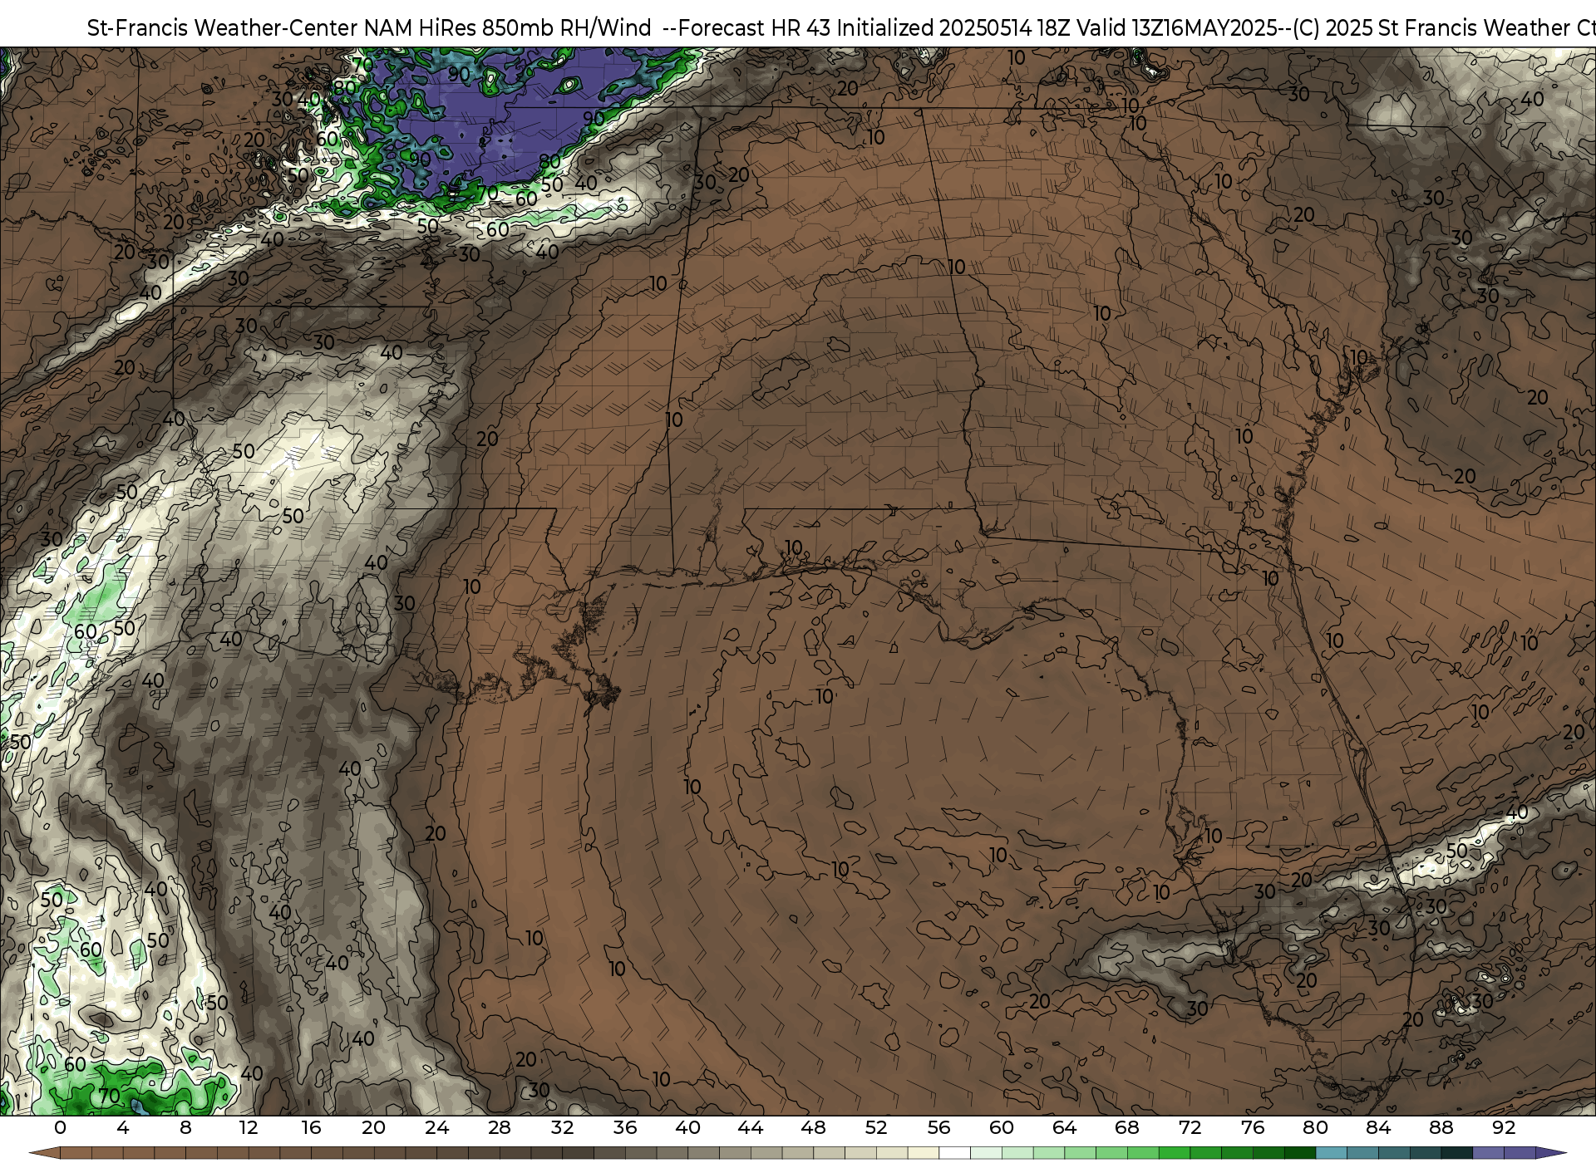The width and height of the screenshot is (1596, 1163).
Task: Click the colorbar tick label '92'
Action: pyautogui.click(x=1504, y=1127)
